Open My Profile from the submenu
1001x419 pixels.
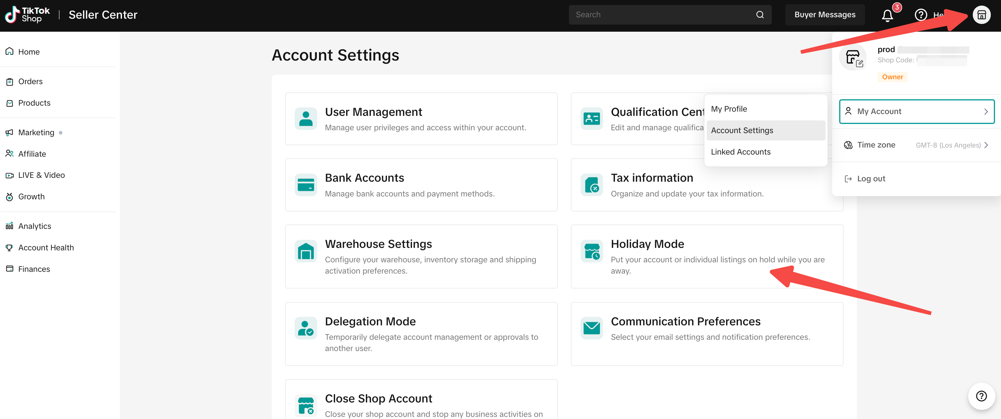pos(729,109)
